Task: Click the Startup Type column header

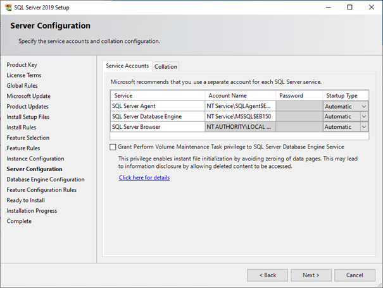Action: tap(346, 95)
